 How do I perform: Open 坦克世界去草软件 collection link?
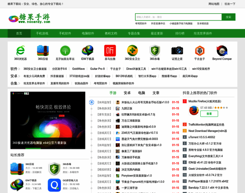pyautogui.click(x=34, y=83)
